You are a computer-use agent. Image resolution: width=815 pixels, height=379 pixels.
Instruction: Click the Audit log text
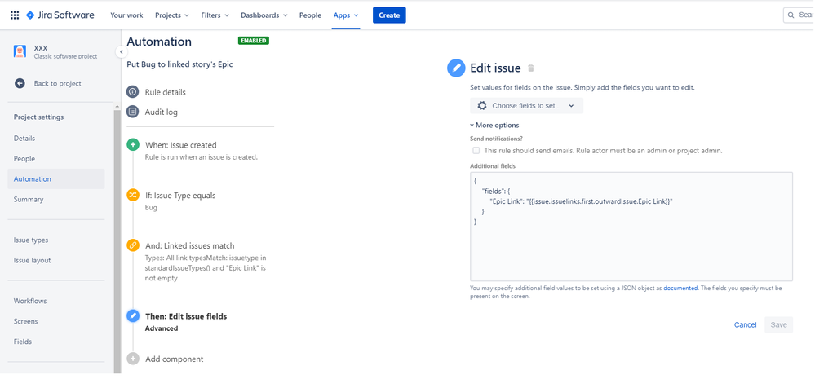point(162,112)
